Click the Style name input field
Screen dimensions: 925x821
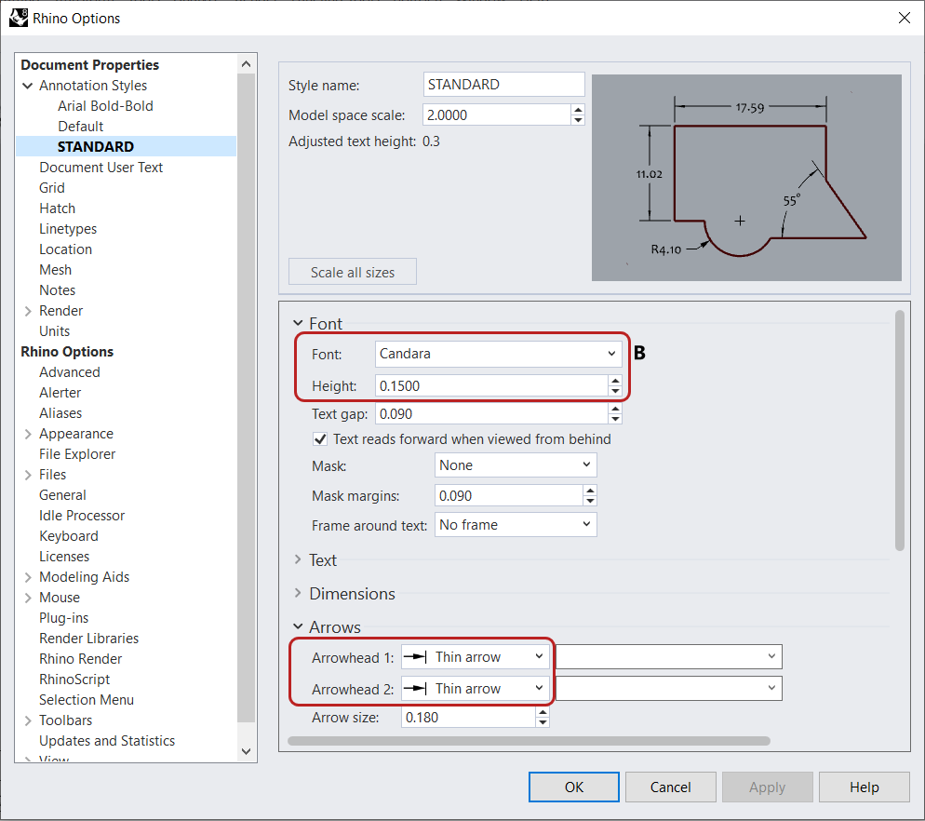(x=503, y=85)
